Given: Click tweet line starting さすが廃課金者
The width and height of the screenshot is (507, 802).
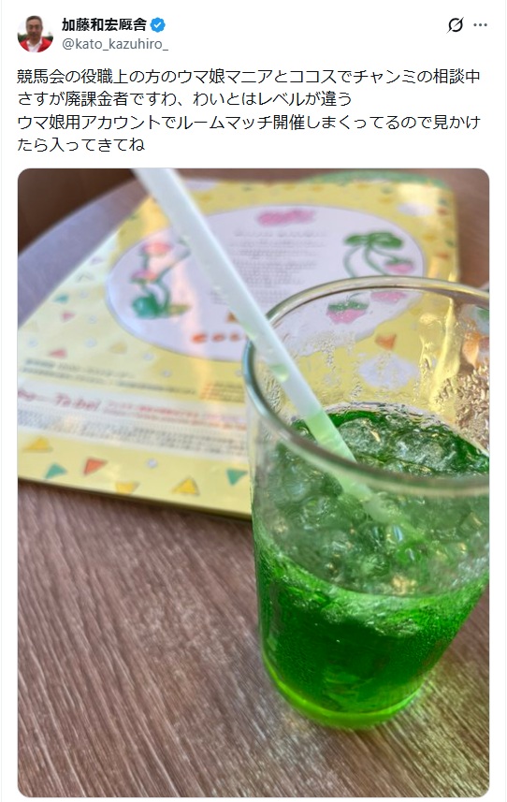Looking at the screenshot, I should click(x=184, y=98).
